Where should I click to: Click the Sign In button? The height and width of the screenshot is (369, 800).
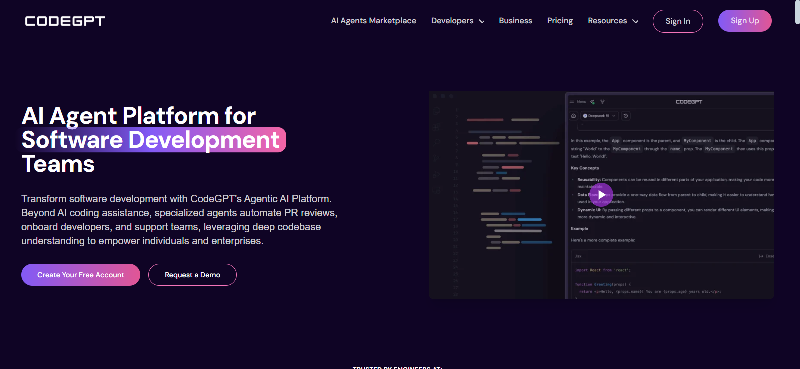pos(678,21)
